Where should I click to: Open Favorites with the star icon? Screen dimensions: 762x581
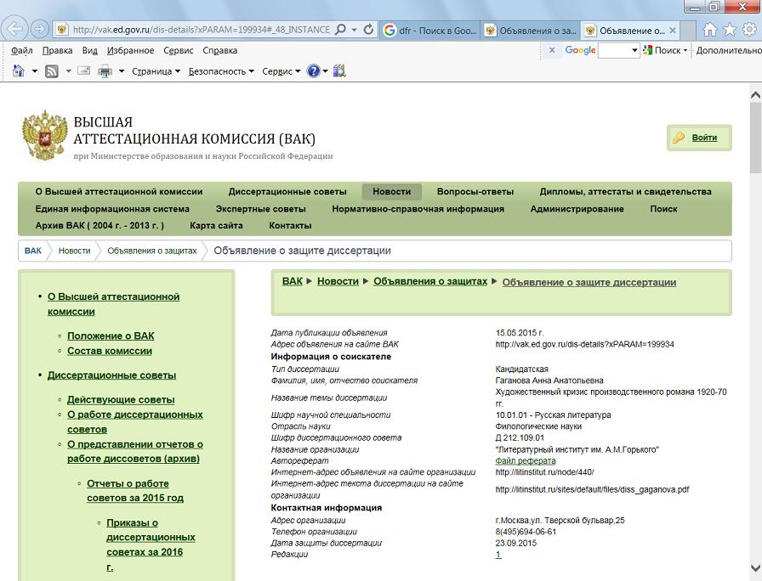coord(730,30)
